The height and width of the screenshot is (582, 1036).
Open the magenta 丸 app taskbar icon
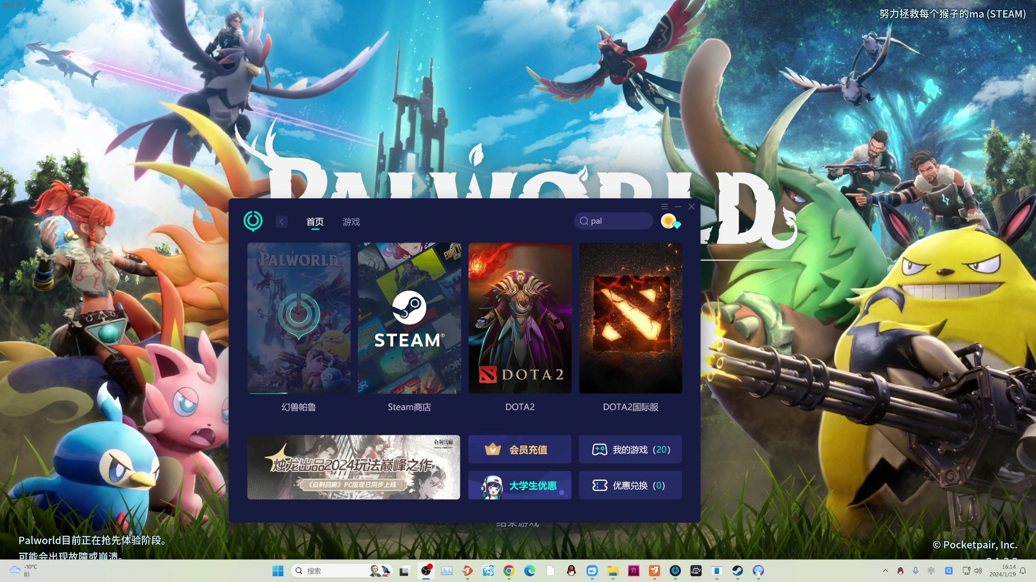(633, 571)
